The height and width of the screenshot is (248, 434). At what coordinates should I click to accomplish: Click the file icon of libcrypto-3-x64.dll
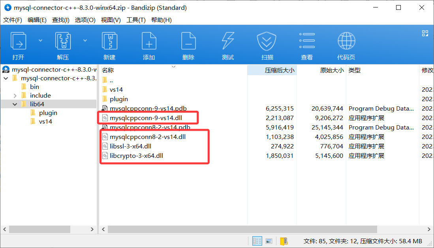(x=105, y=155)
